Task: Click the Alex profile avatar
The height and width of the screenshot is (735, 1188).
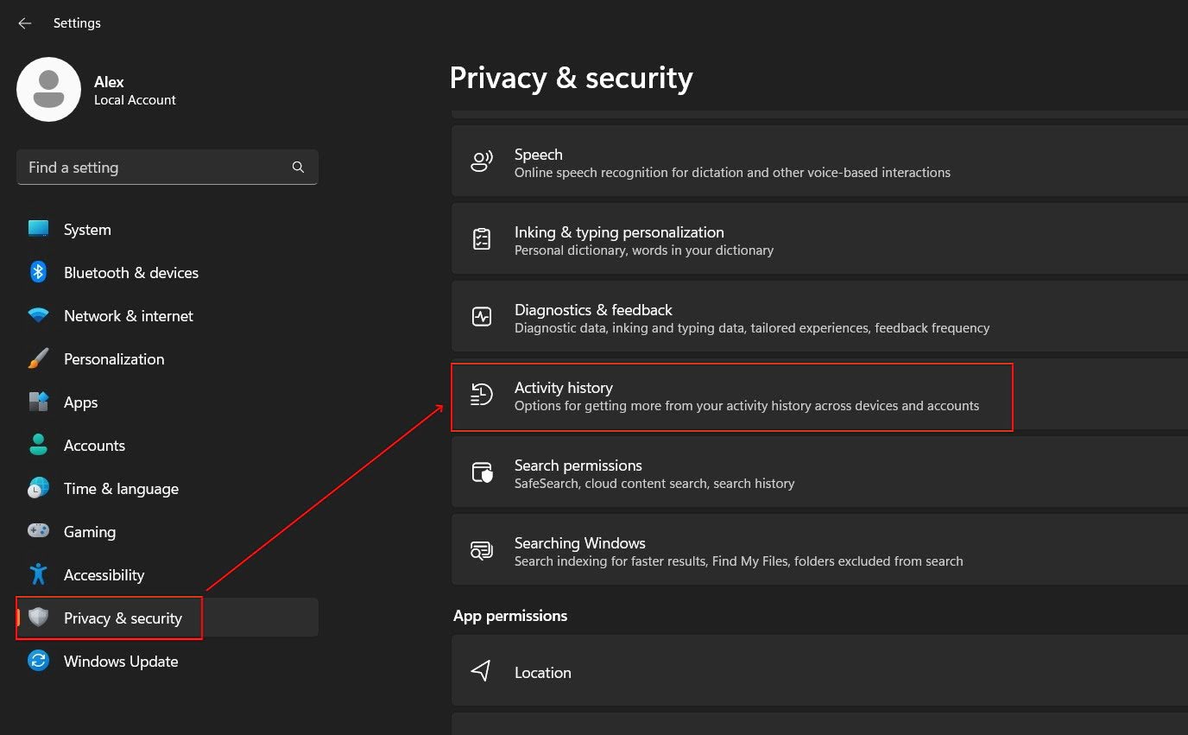Action: click(x=49, y=90)
